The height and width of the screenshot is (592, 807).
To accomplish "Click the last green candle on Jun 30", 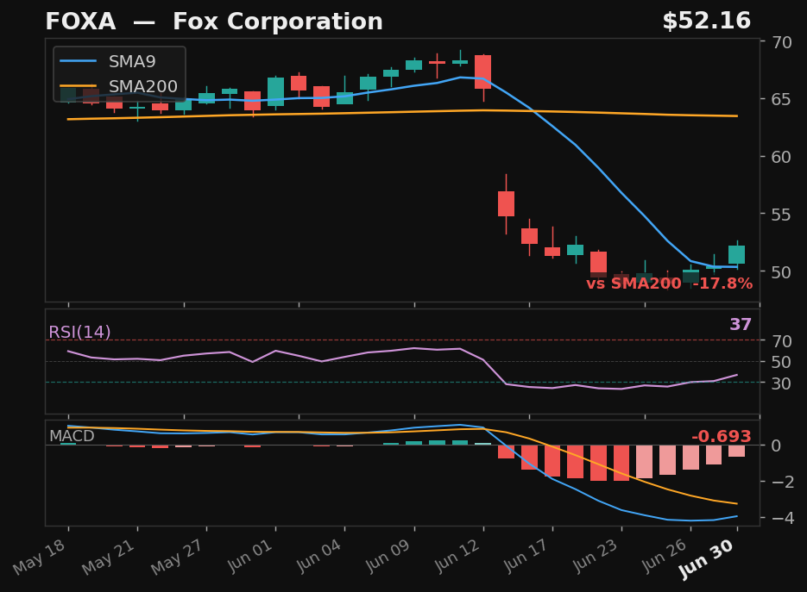I will coord(736,254).
